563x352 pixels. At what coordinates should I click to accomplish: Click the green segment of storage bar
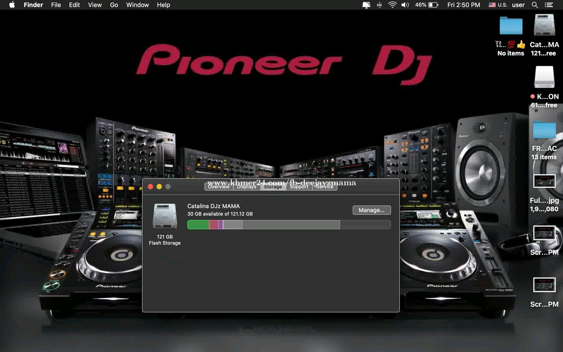click(198, 225)
